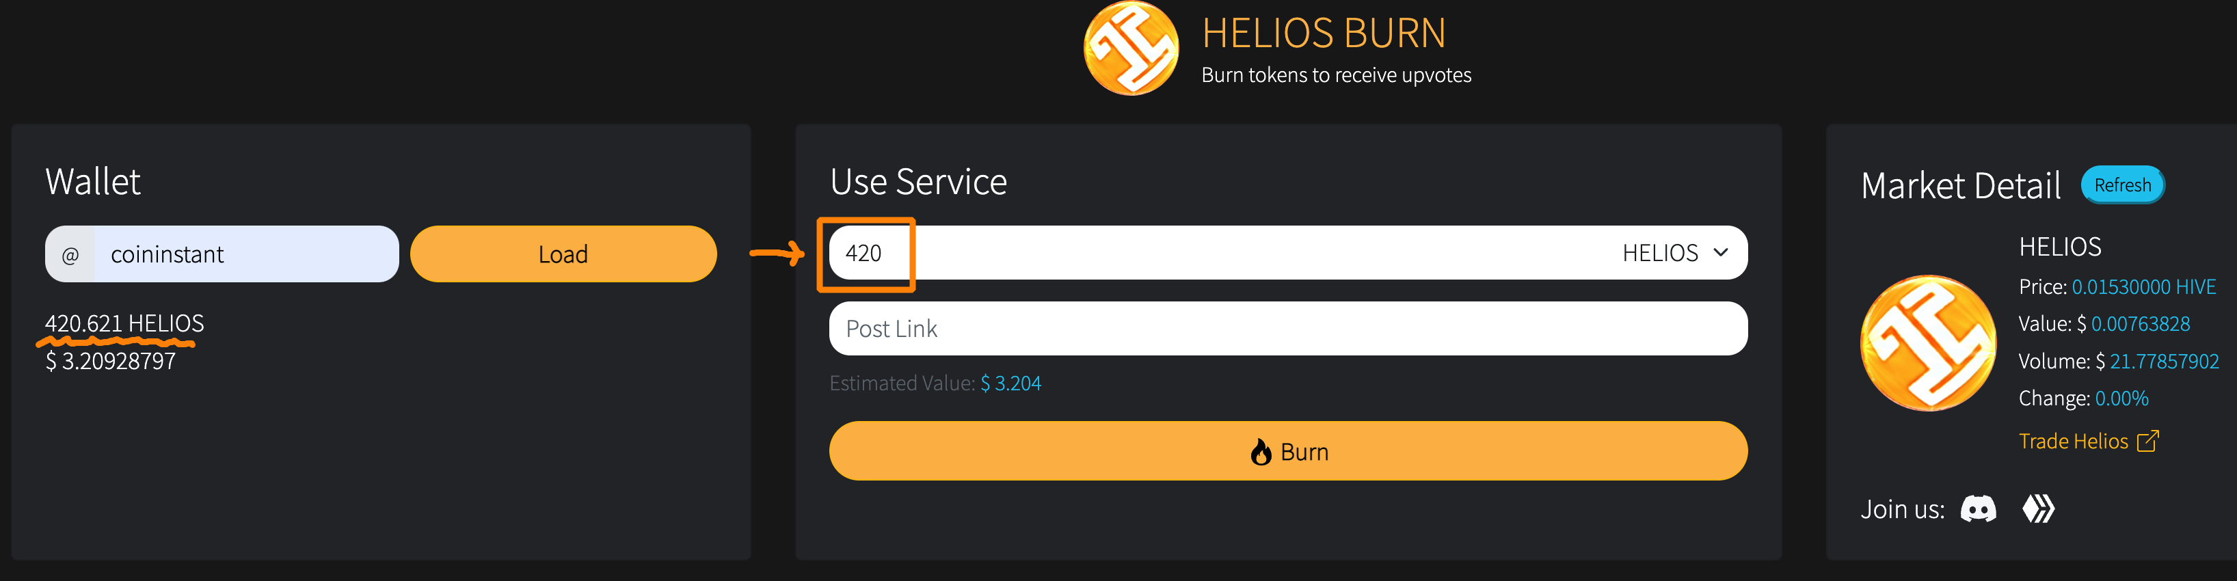Screen dimensions: 2237x581
Task: Click the 420.621 HELIOS wallet balance
Action: (x=124, y=323)
